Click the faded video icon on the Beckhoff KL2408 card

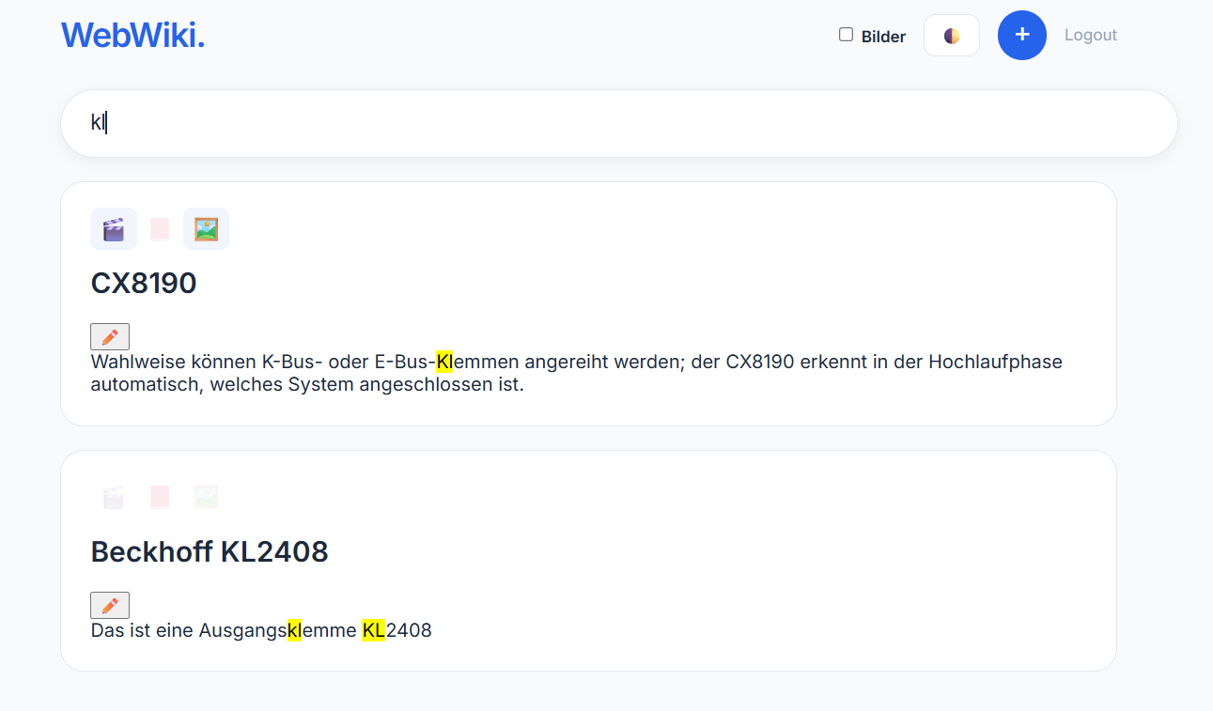(x=114, y=497)
